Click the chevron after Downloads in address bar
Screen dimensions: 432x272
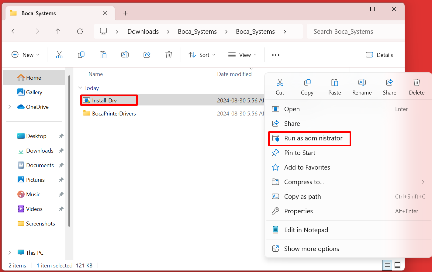pos(168,32)
